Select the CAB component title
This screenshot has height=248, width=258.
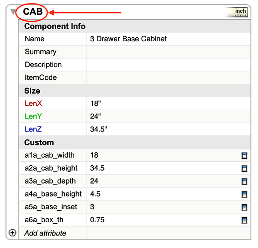[33, 12]
